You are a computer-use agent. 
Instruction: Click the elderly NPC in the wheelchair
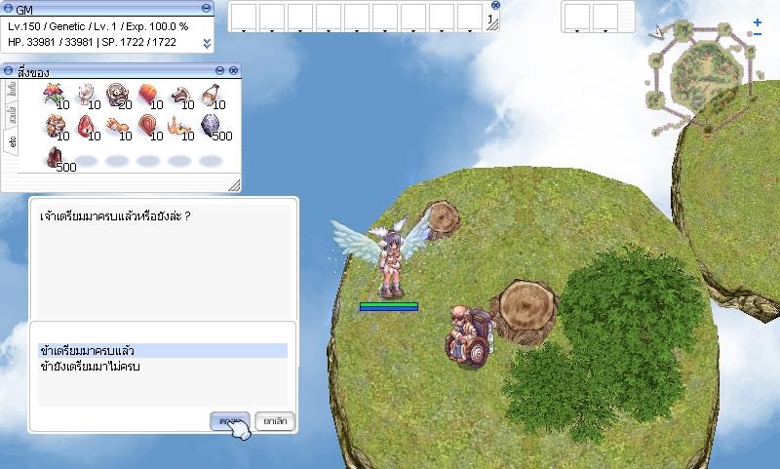pyautogui.click(x=468, y=336)
